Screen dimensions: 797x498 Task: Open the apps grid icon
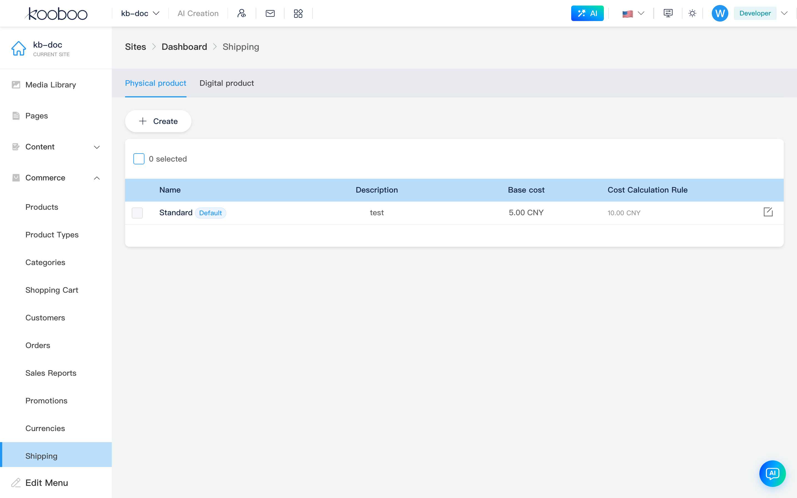(298, 13)
